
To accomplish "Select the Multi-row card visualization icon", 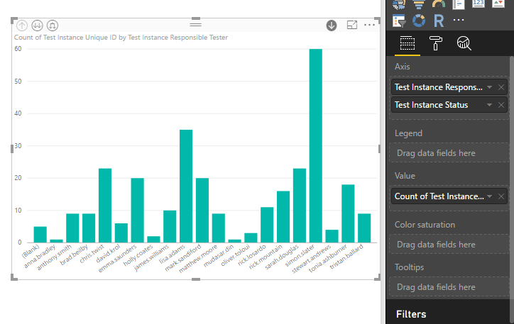I will (x=459, y=4).
